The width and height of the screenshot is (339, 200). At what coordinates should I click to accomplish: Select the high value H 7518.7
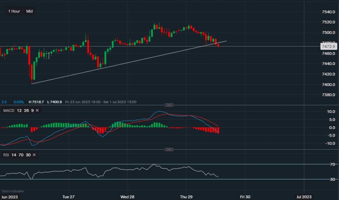point(35,102)
